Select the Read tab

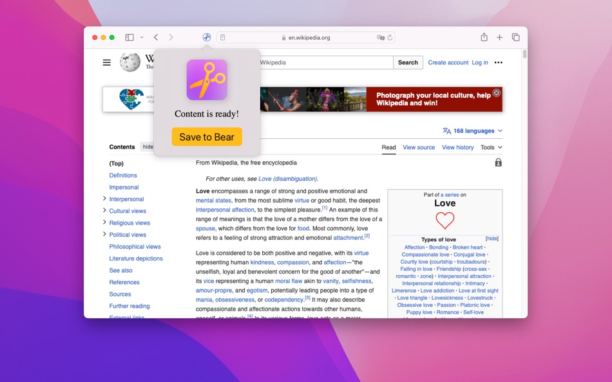(x=388, y=147)
